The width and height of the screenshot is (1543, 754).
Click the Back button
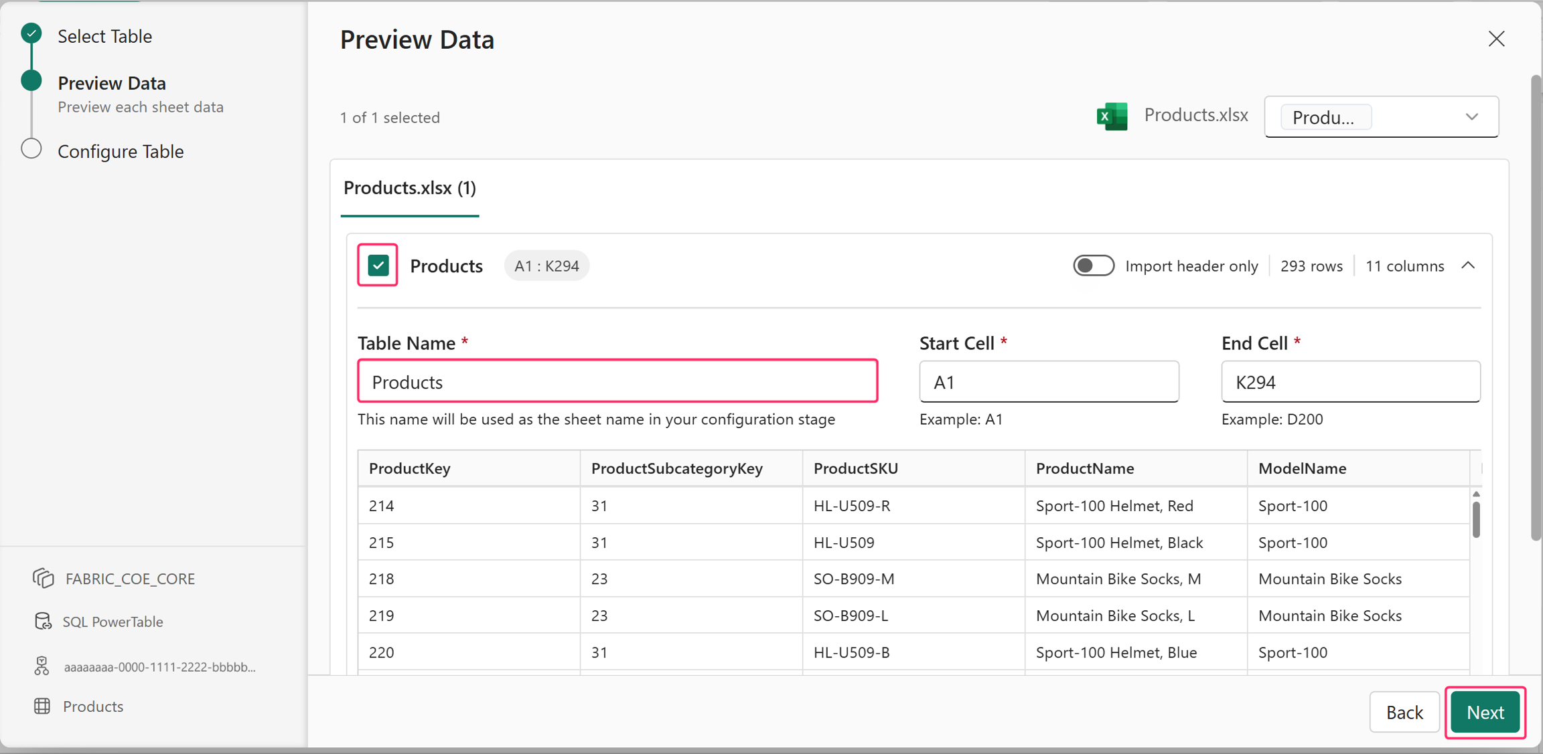click(1404, 713)
